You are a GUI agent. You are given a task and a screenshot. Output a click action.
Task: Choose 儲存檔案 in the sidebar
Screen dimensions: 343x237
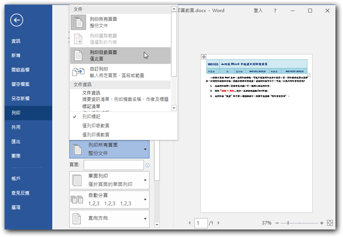coord(20,84)
